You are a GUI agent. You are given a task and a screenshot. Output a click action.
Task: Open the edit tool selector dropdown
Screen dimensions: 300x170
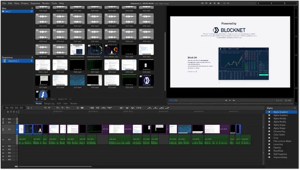(29, 108)
